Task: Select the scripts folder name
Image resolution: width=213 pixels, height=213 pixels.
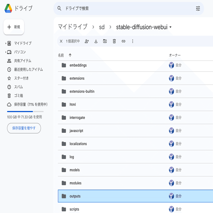Action: tap(74, 209)
